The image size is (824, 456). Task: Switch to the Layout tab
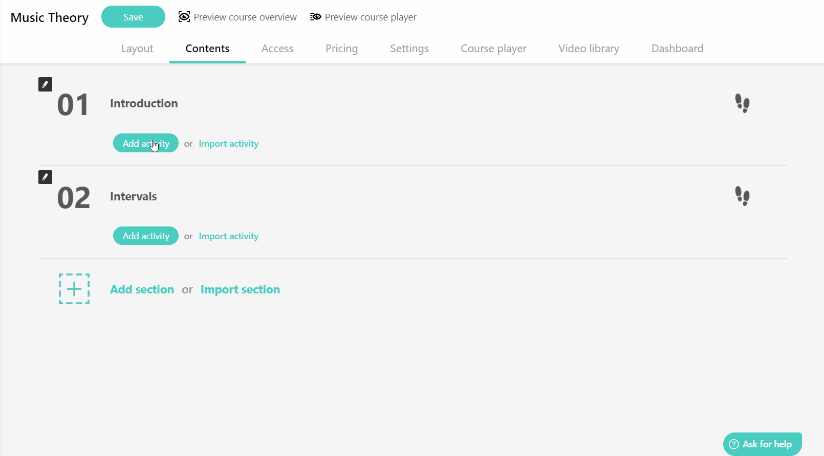tap(137, 49)
